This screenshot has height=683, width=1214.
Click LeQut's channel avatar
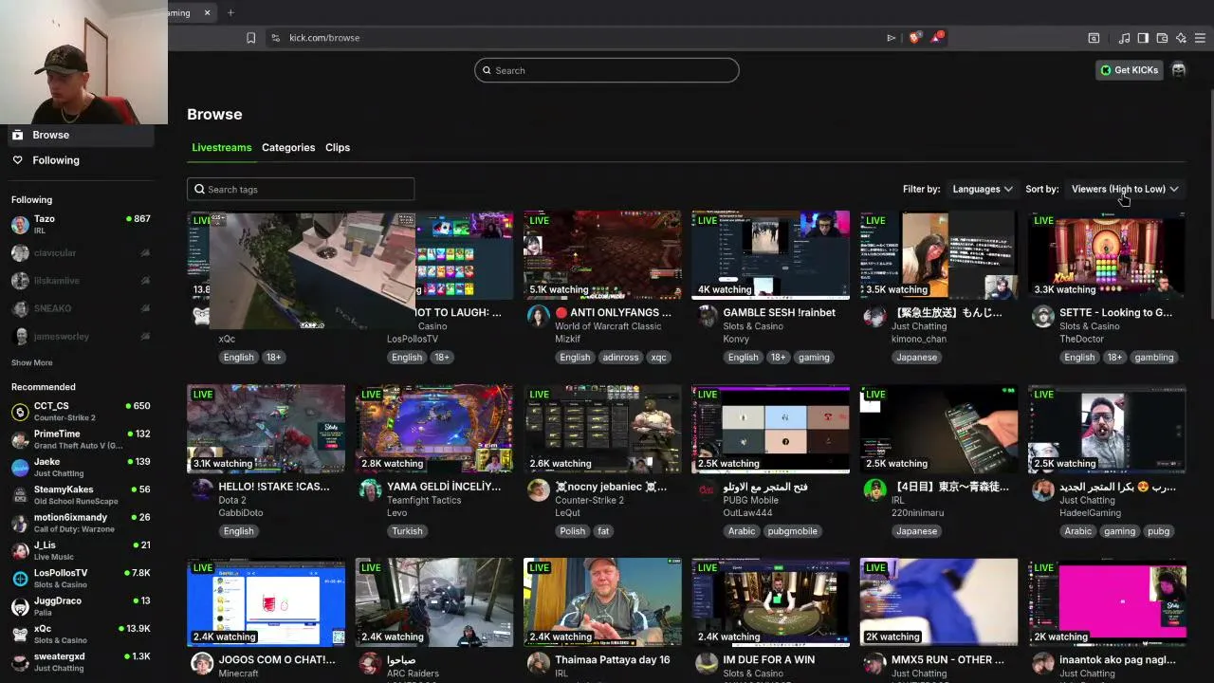point(538,489)
